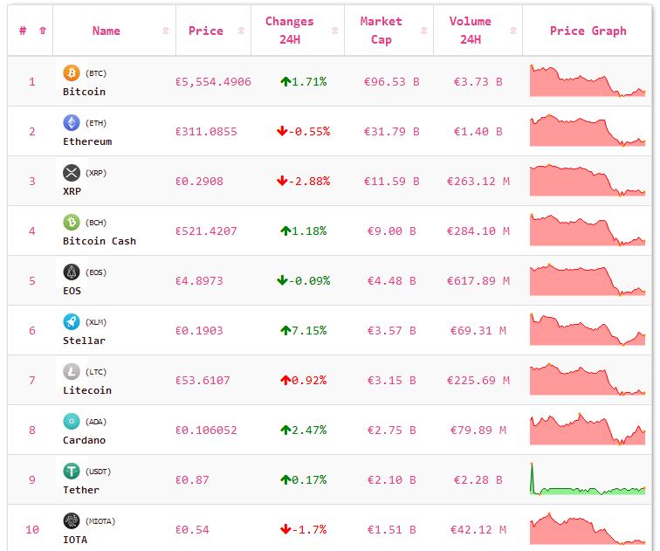Click the green Bitcoin Cash icon
This screenshot has height=551, width=660.
coord(72,222)
